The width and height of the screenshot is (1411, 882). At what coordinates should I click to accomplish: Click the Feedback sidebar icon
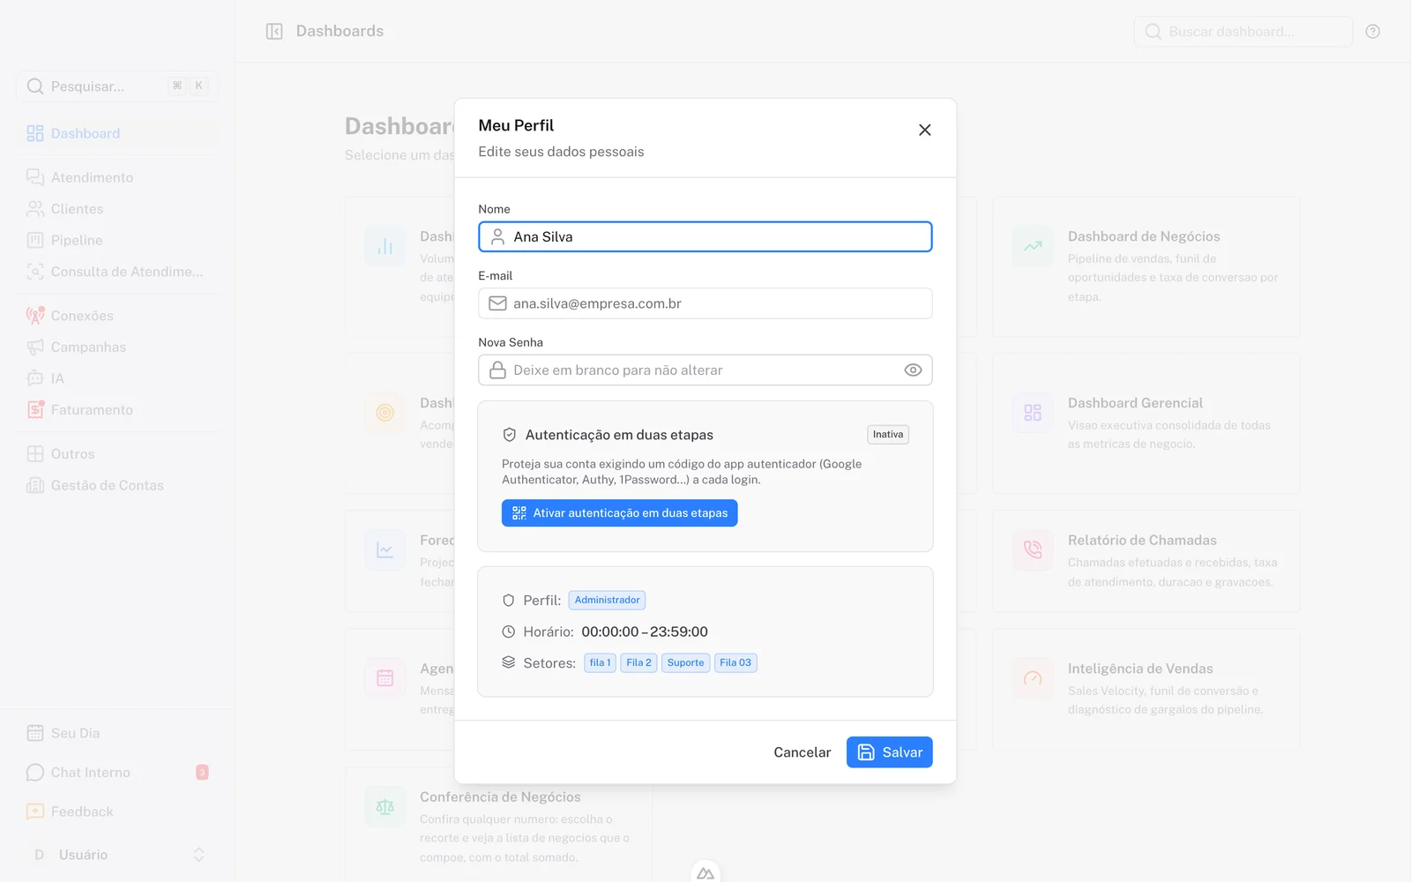click(35, 811)
